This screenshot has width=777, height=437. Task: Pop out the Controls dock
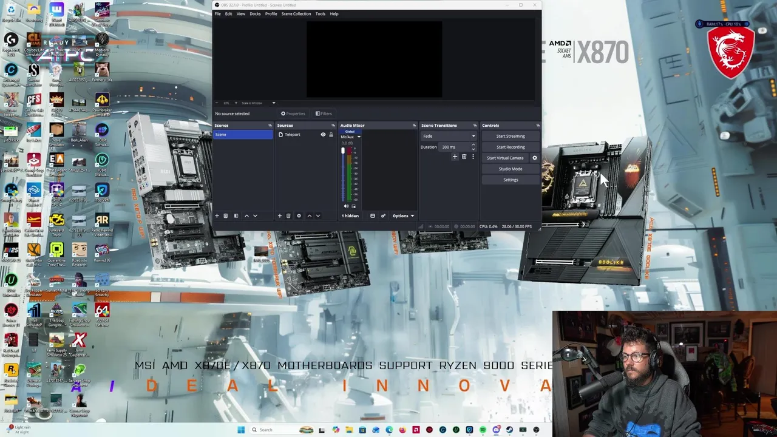[x=537, y=126]
